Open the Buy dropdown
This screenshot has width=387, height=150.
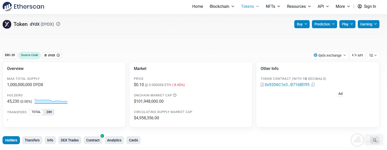pos(302,24)
